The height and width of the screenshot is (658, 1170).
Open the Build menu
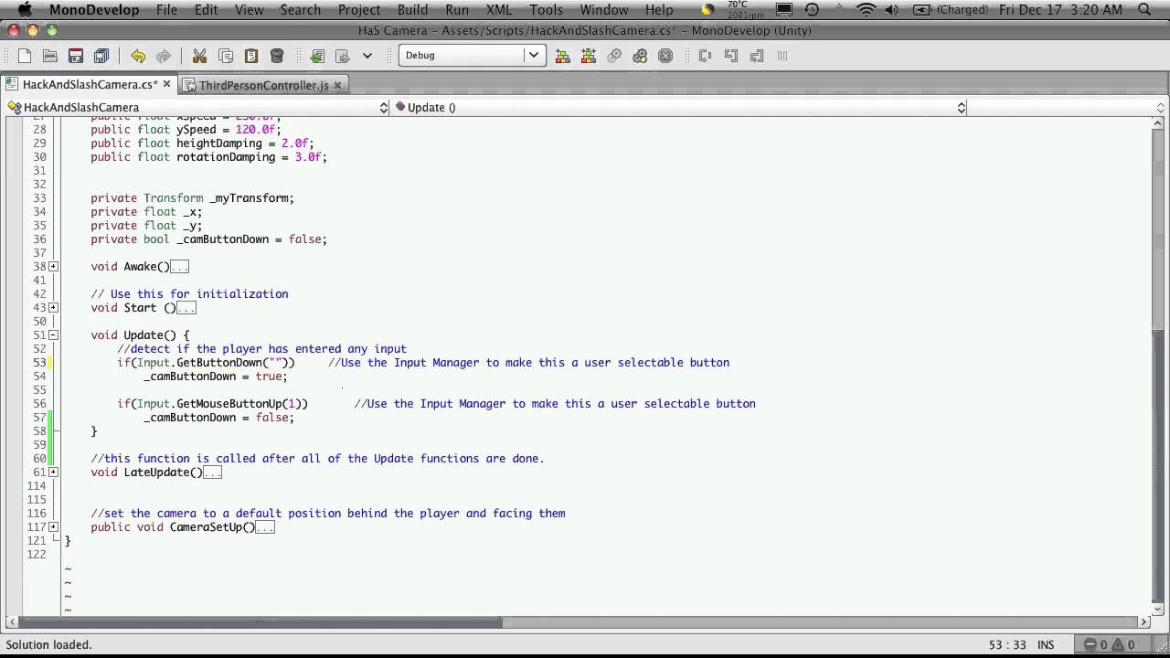point(412,10)
